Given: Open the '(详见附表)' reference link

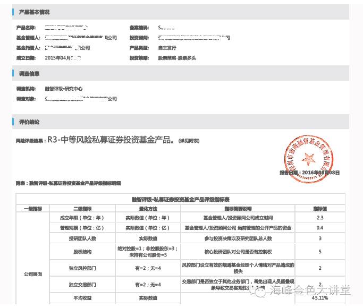Looking at the screenshot, I should (x=189, y=141).
